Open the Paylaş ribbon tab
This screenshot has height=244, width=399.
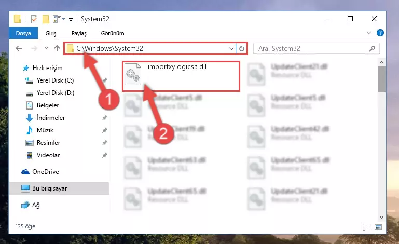(79, 33)
